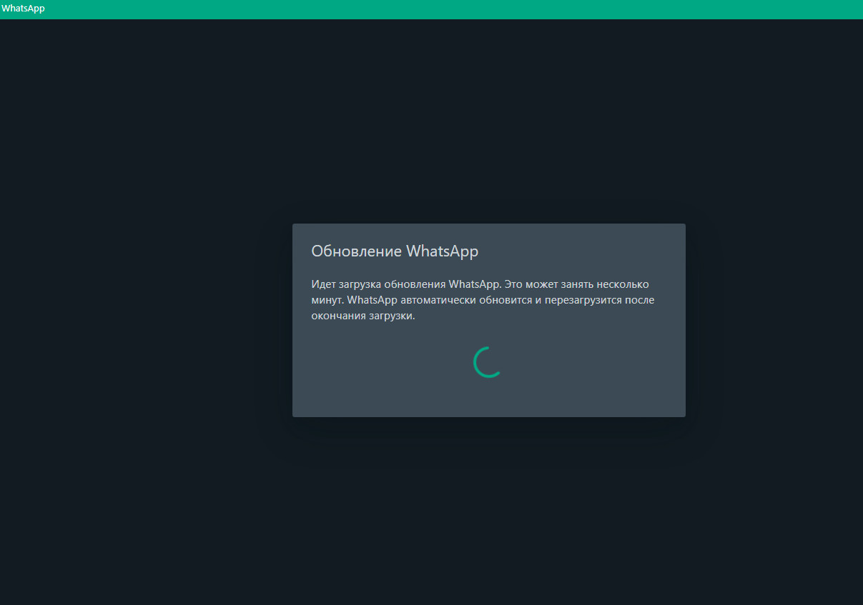Image resolution: width=863 pixels, height=605 pixels.
Task: Click the word "окончания" on the last line
Action: pos(338,316)
